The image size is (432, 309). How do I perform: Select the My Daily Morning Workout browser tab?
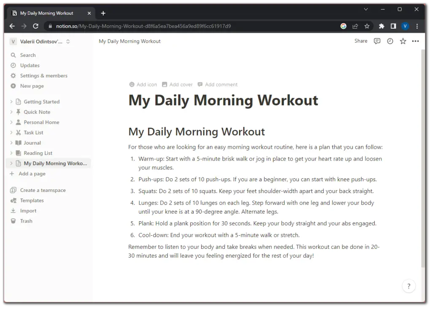click(x=46, y=13)
